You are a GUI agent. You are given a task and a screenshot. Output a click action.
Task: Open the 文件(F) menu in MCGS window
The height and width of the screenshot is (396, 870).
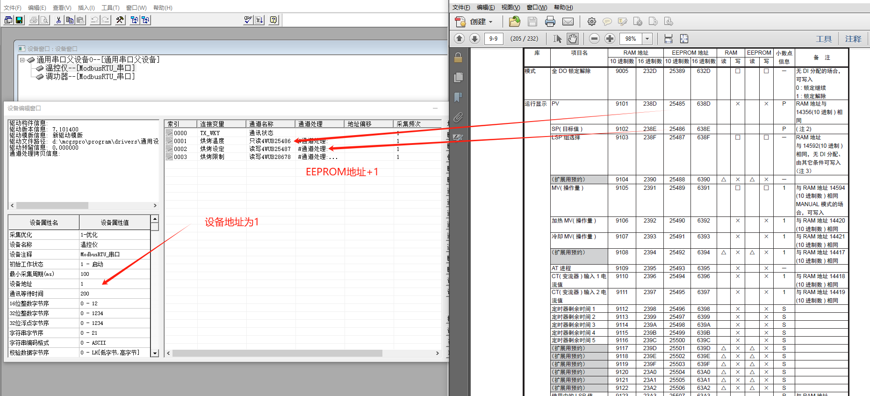pos(13,7)
